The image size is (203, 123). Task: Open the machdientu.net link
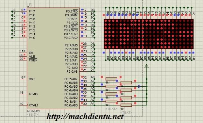(85, 116)
